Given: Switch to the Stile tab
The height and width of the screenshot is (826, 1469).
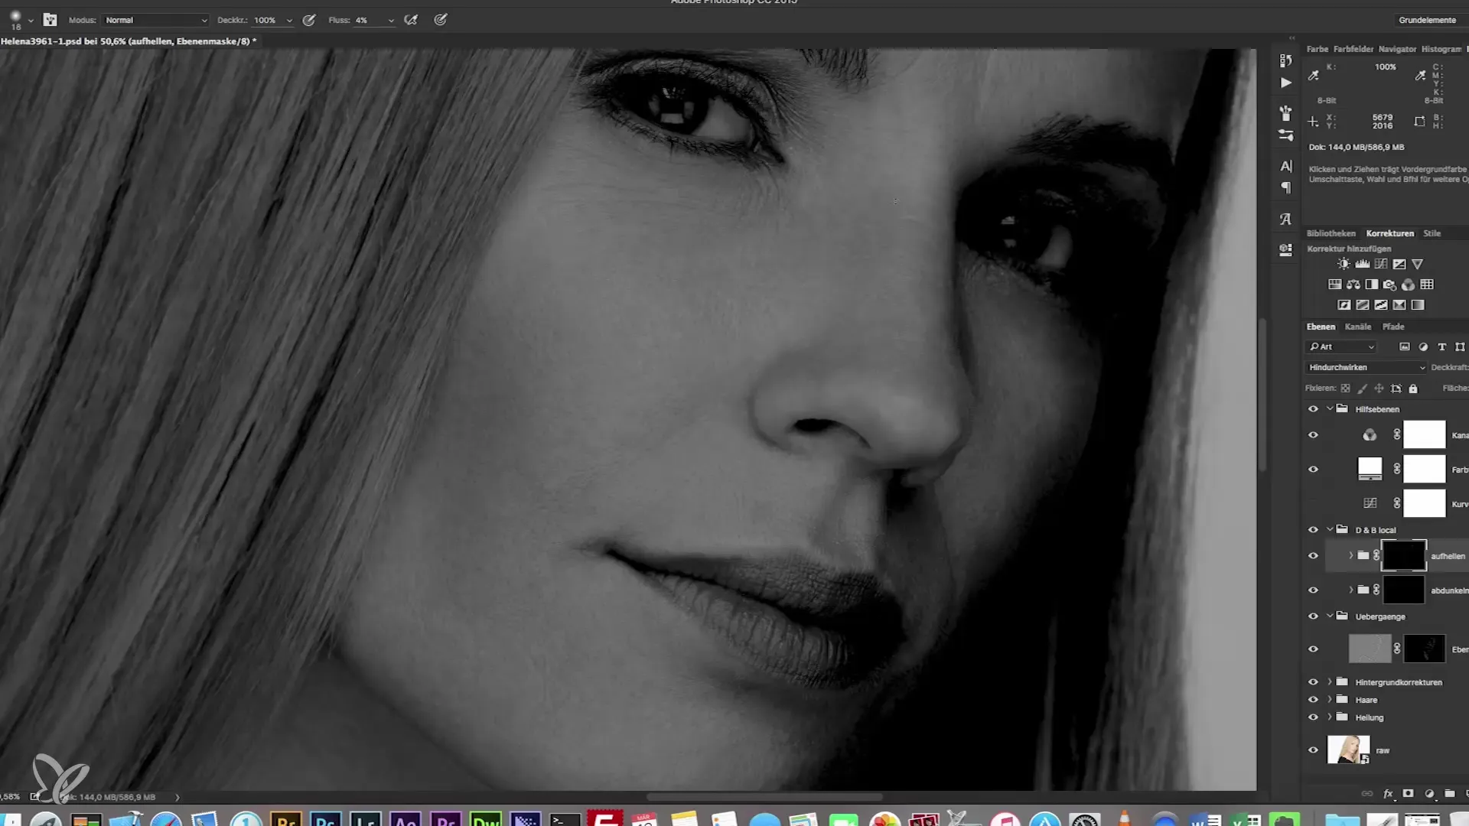Looking at the screenshot, I should [x=1432, y=233].
